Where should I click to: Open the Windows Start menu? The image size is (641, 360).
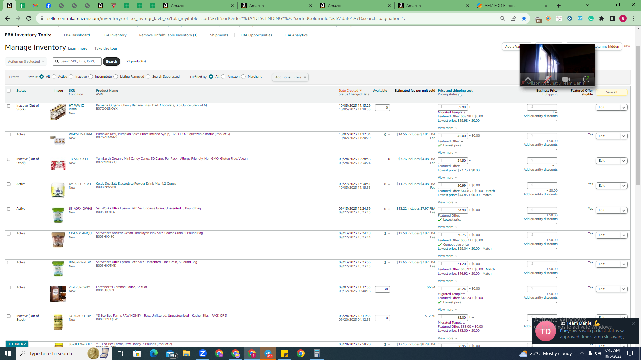[x=8, y=353]
